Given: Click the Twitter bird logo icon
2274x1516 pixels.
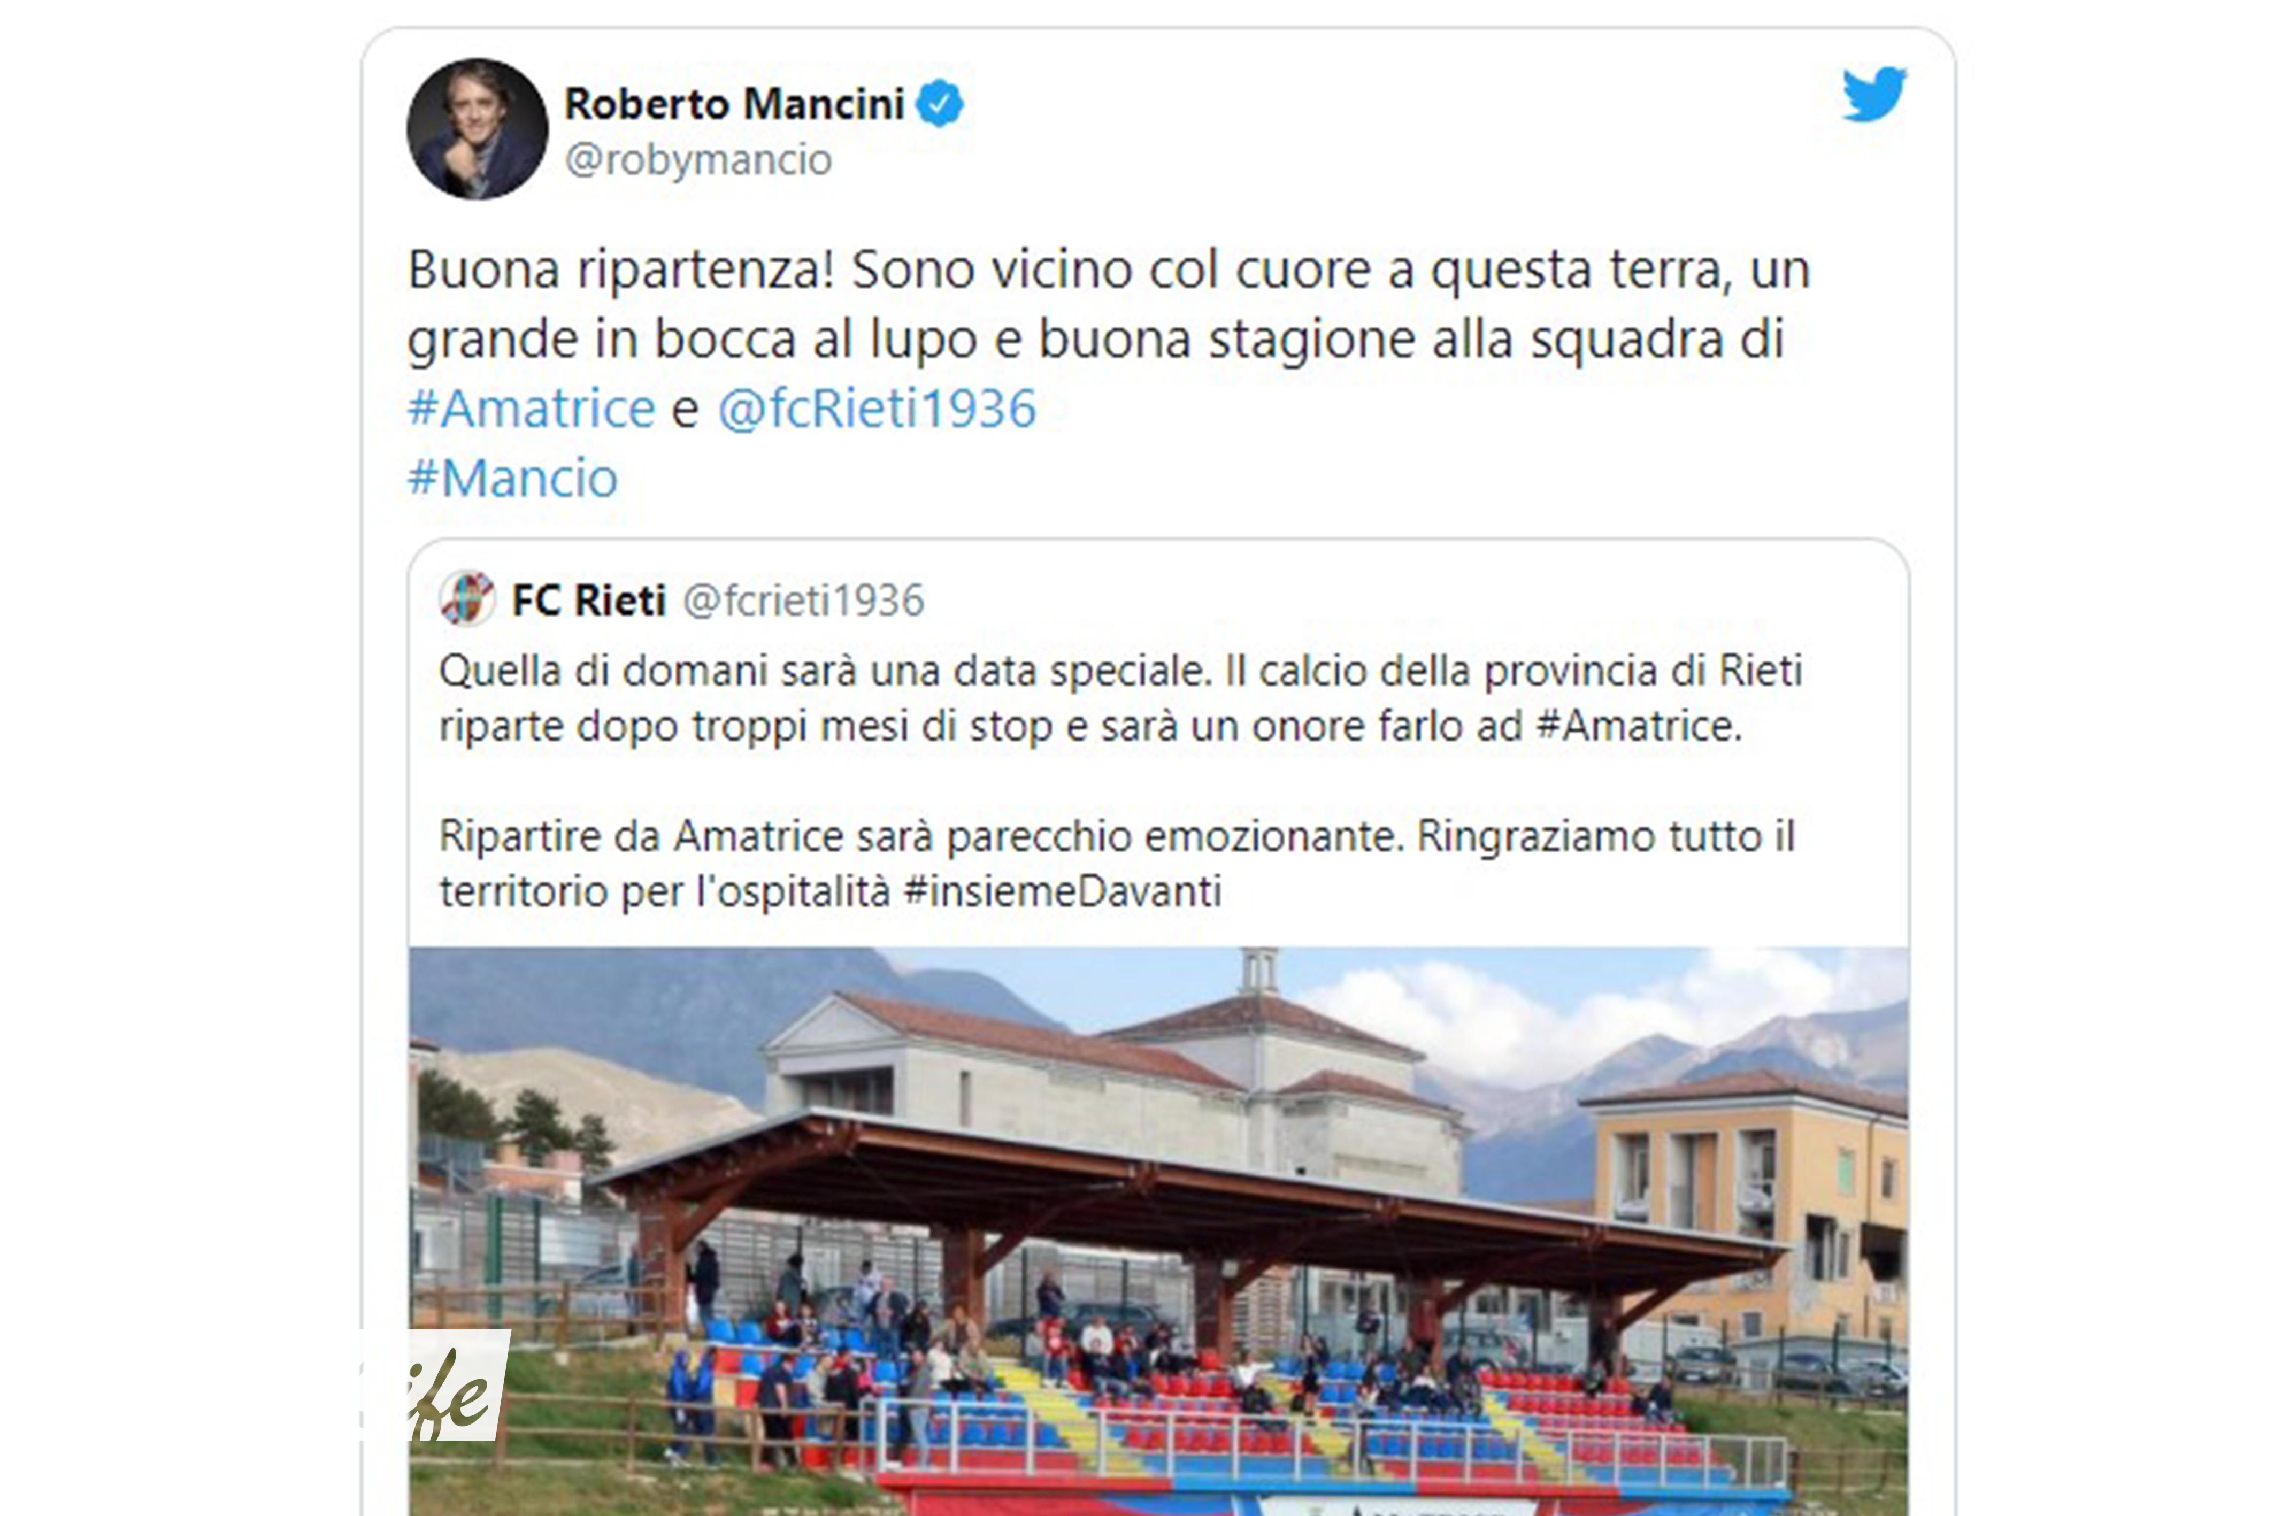Looking at the screenshot, I should (1874, 95).
